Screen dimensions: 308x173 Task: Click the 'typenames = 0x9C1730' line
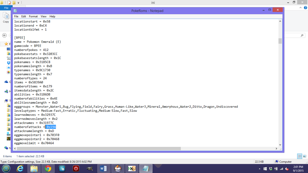pyautogui.click(x=32, y=70)
